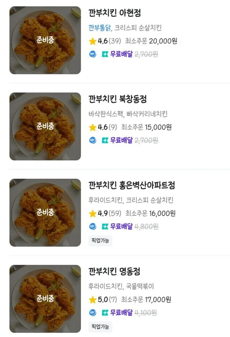Click 무료배달 label for 홍은벽산아파트점

121,227
